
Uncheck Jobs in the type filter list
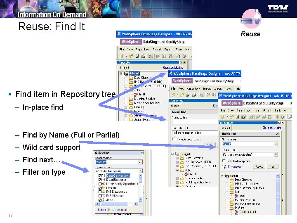pos(100,200)
